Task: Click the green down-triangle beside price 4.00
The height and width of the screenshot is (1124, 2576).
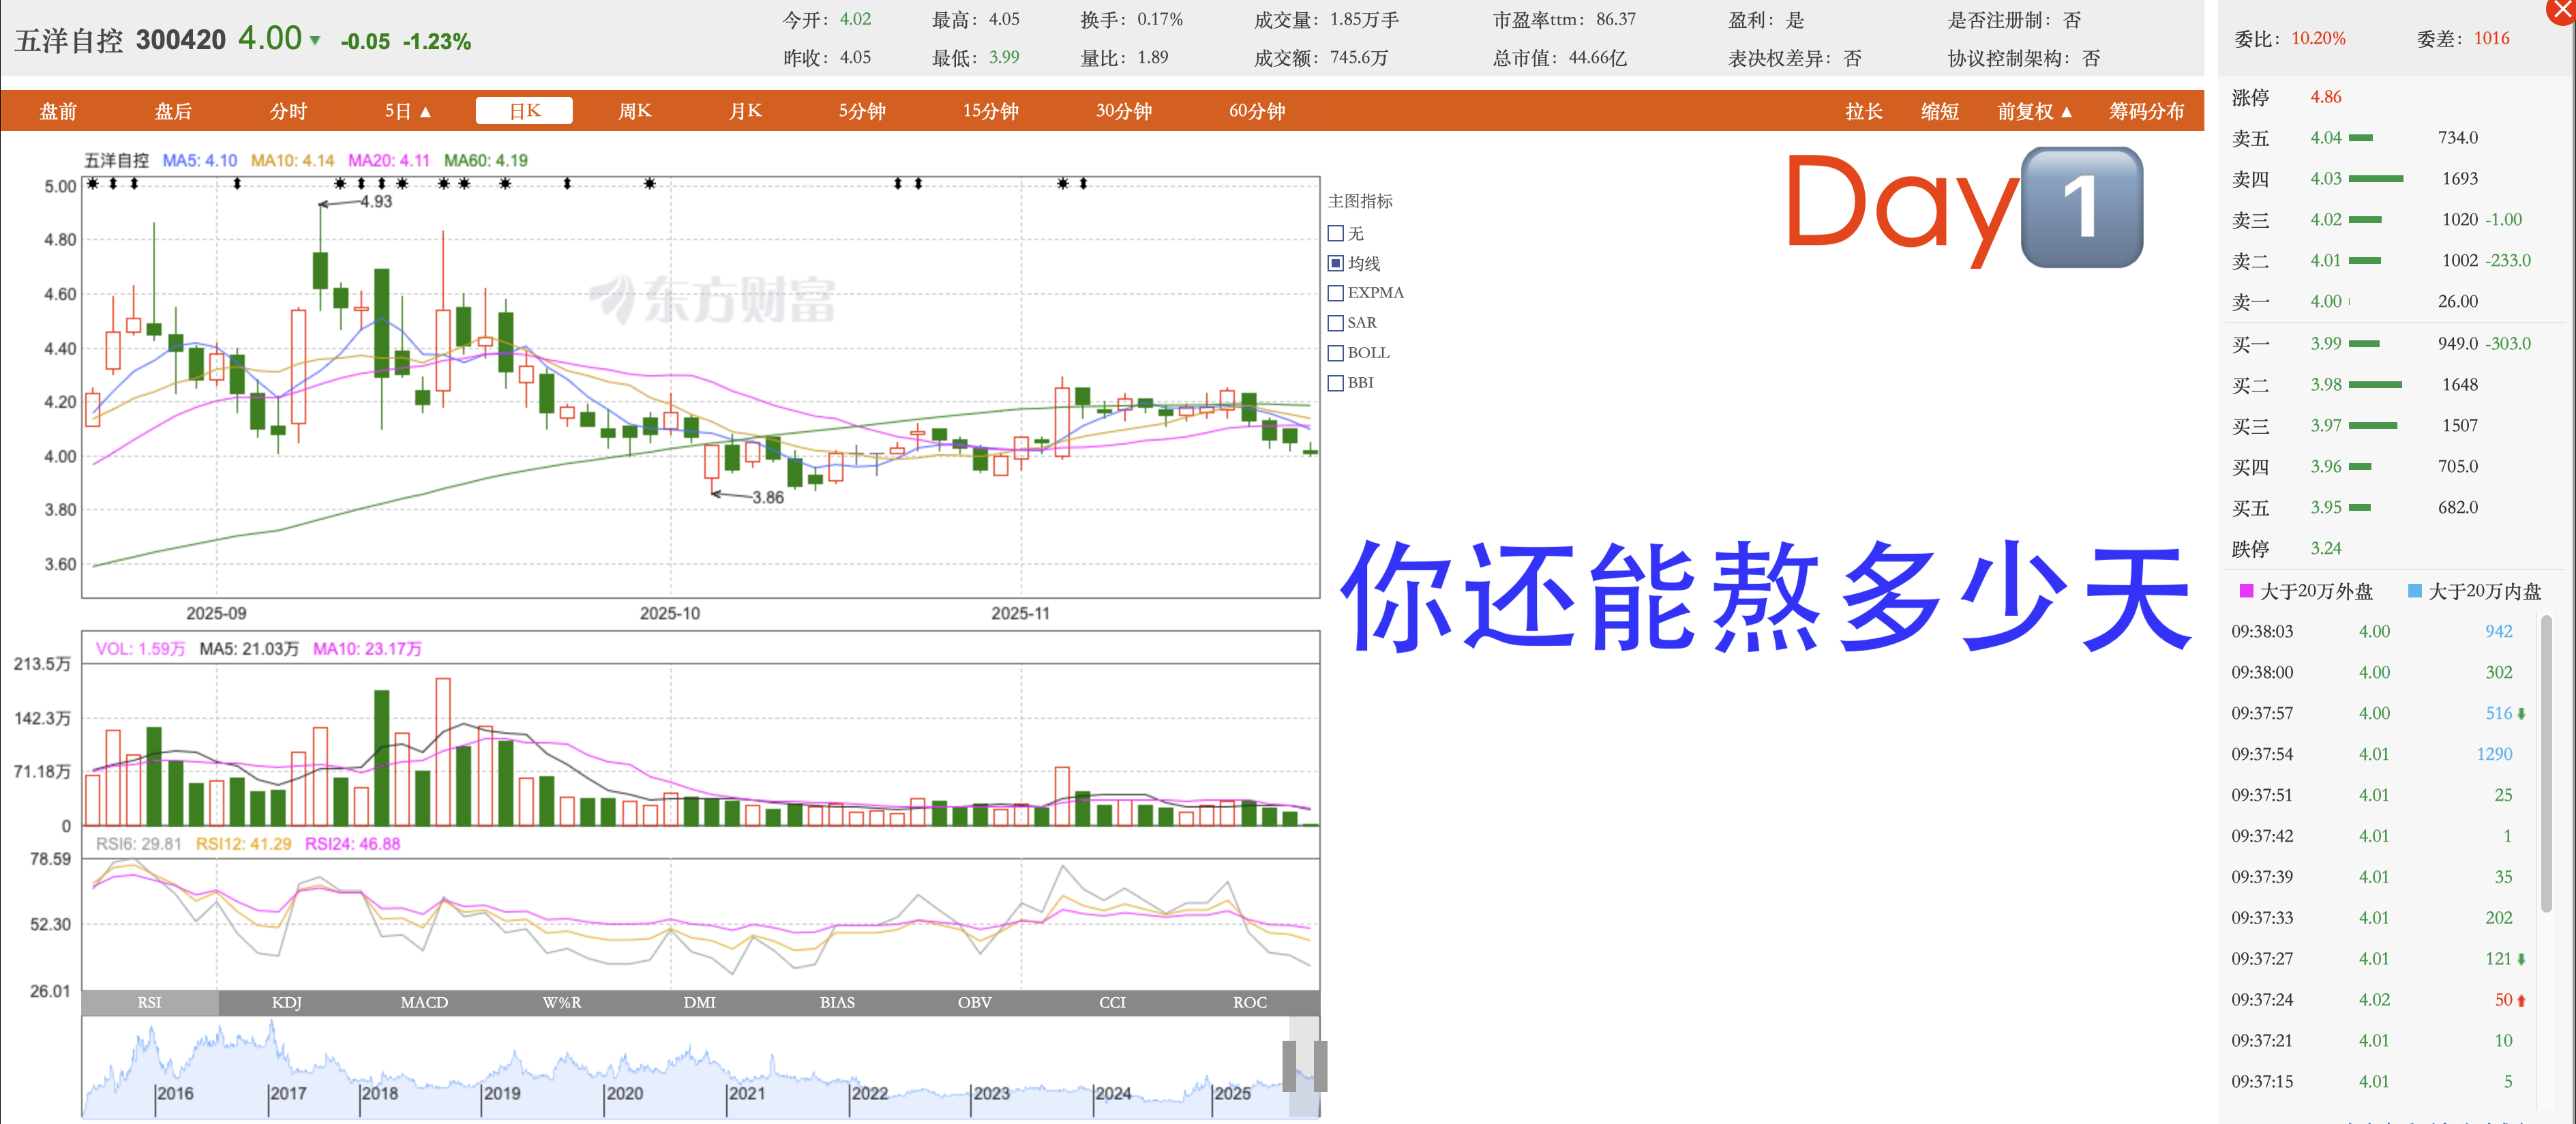Action: [315, 41]
